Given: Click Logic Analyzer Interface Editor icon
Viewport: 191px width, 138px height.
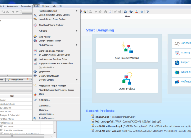Looking at the screenshot, I should 35,59.
